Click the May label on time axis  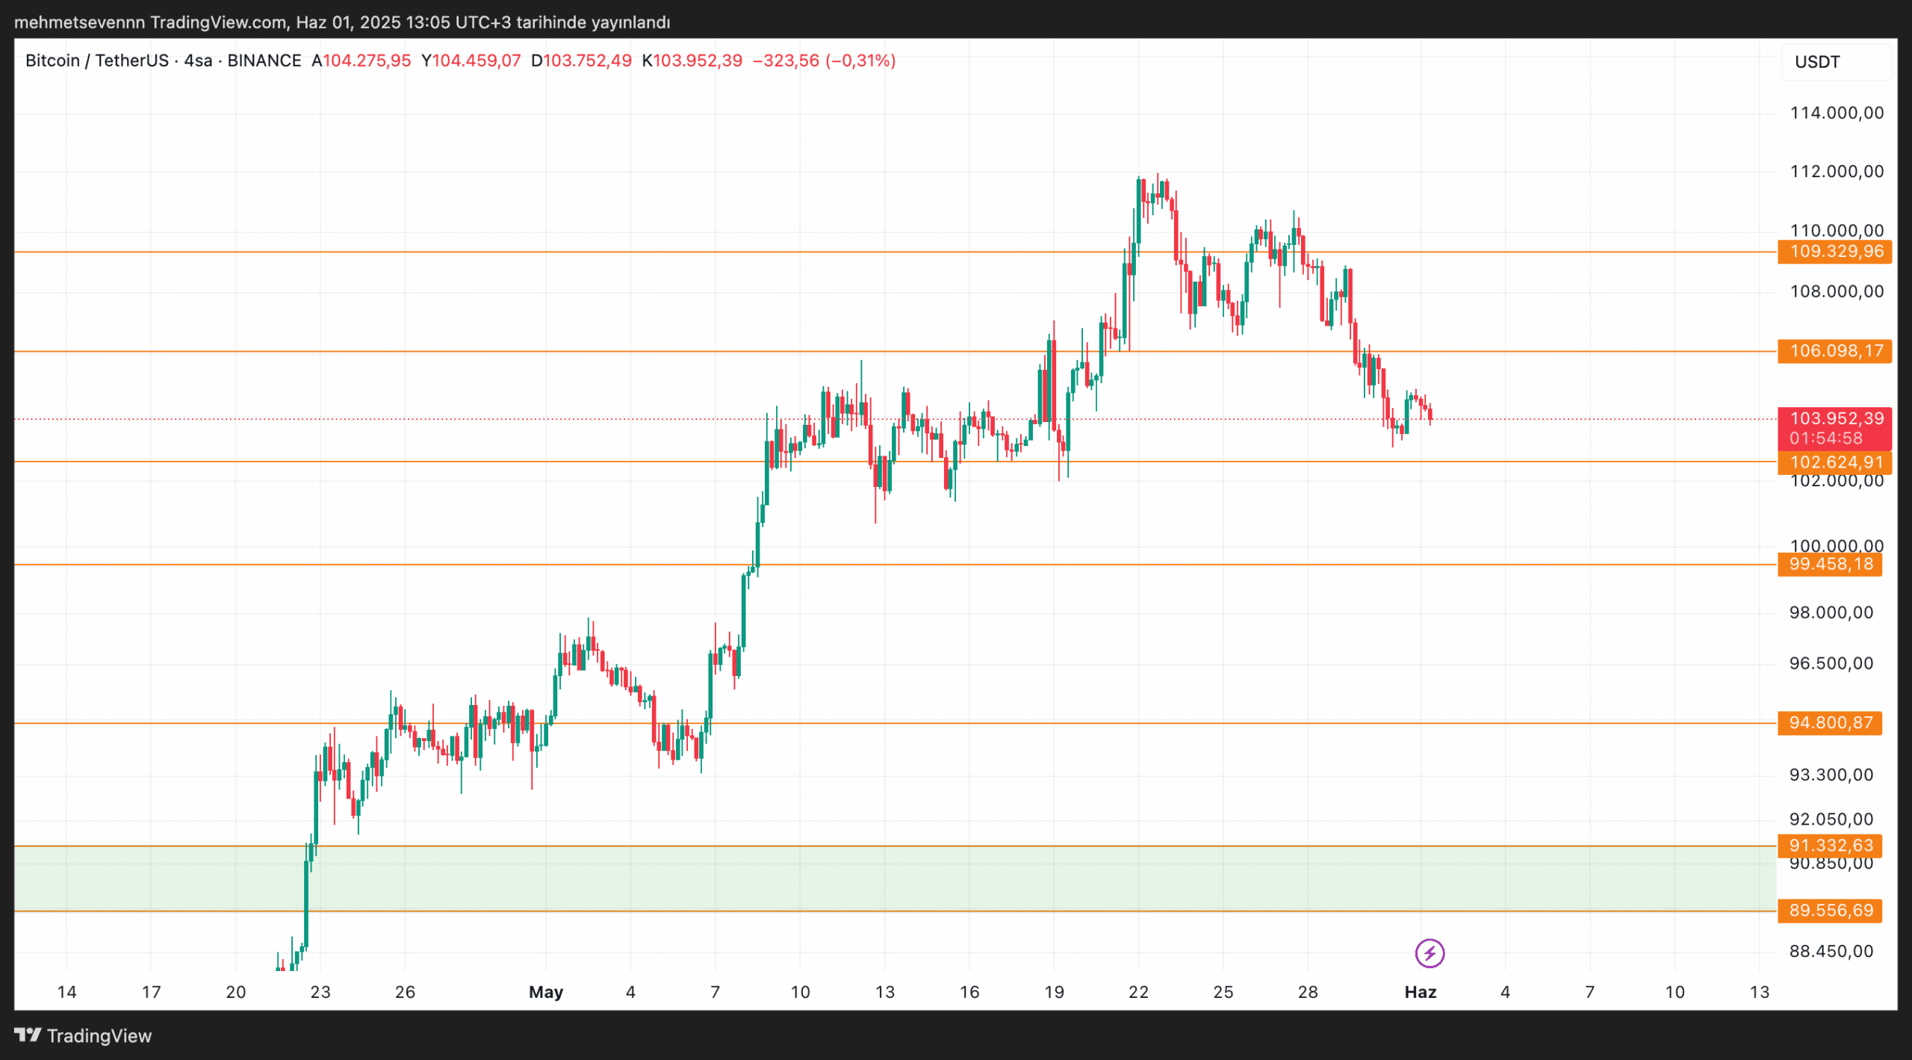coord(545,992)
